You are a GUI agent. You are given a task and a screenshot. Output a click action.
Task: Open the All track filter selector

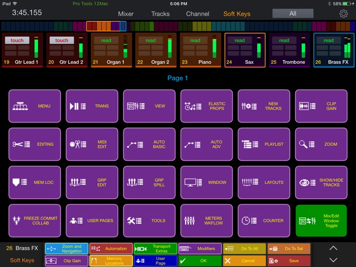(293, 13)
